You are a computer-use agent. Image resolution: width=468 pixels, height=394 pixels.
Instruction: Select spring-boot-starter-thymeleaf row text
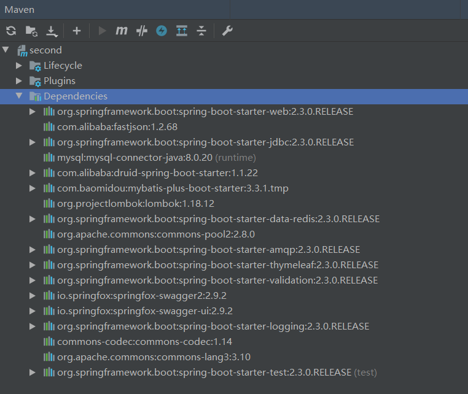point(217,265)
